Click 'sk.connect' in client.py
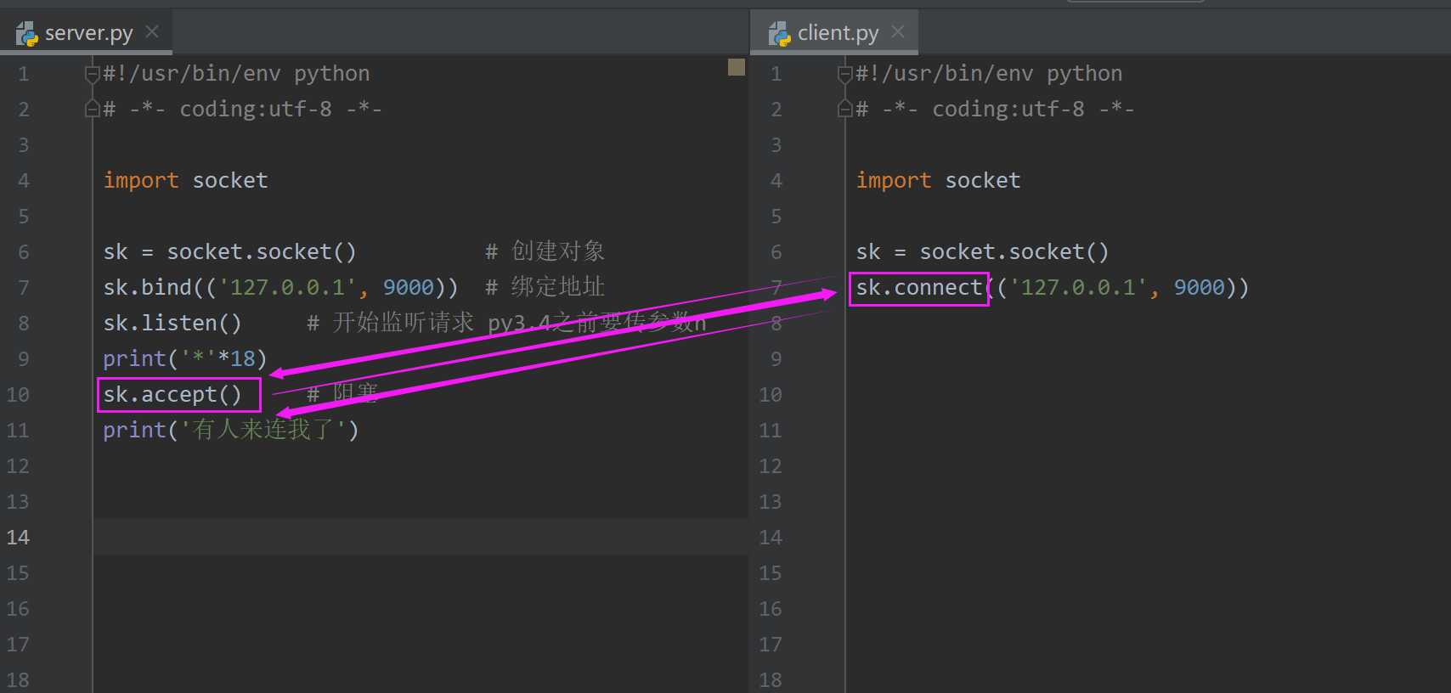The width and height of the screenshot is (1451, 693). 919,287
